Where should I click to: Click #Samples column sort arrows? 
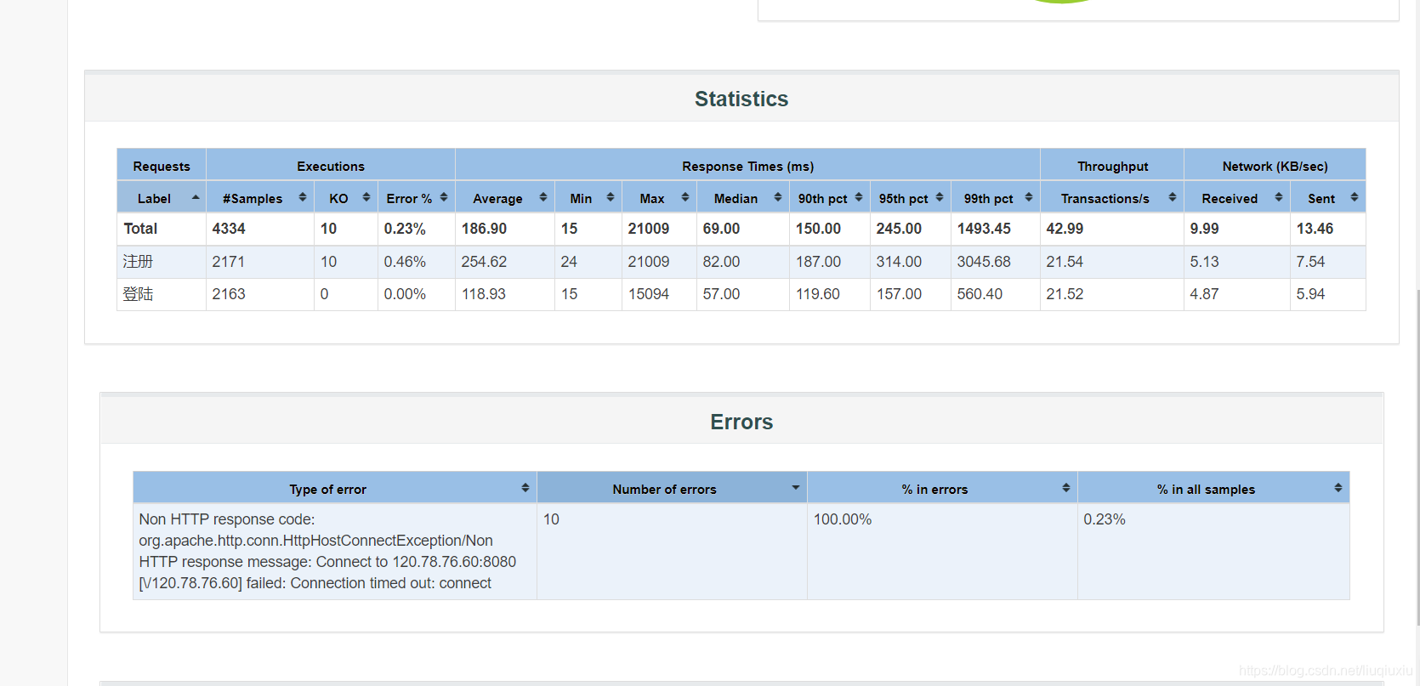[x=302, y=197]
